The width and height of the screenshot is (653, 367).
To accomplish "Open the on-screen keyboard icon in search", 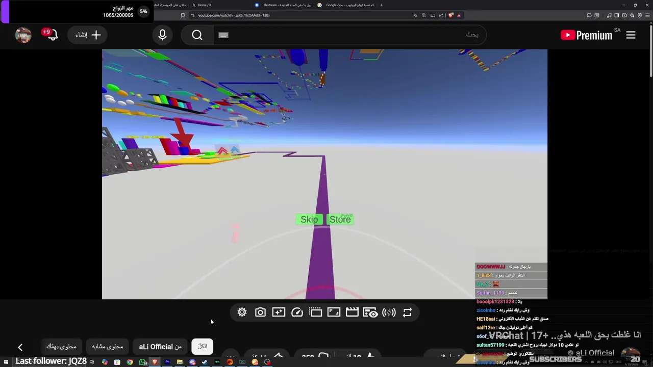I will (x=223, y=35).
